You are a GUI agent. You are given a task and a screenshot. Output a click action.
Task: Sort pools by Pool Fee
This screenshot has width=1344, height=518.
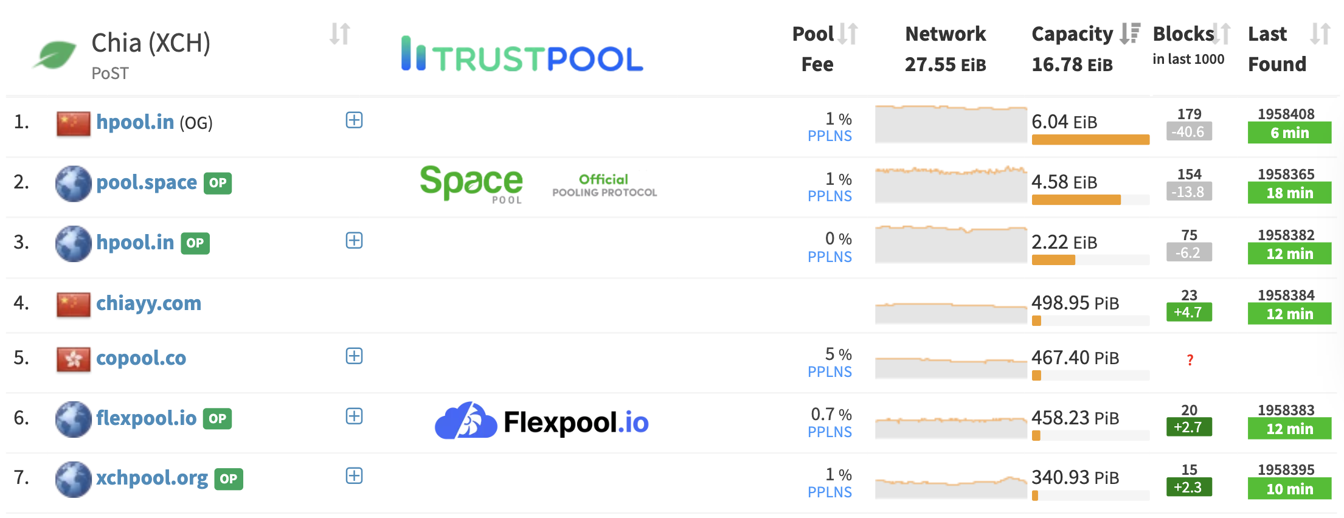848,34
